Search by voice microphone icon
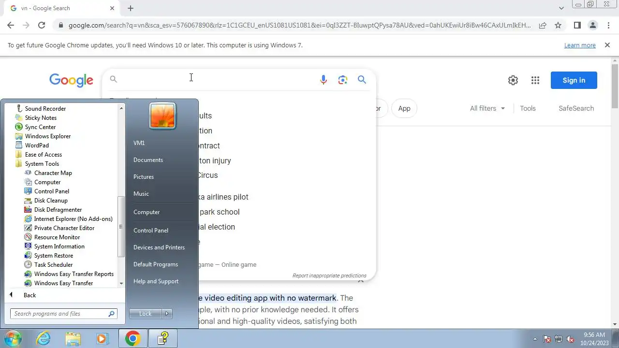This screenshot has width=619, height=348. pyautogui.click(x=324, y=80)
